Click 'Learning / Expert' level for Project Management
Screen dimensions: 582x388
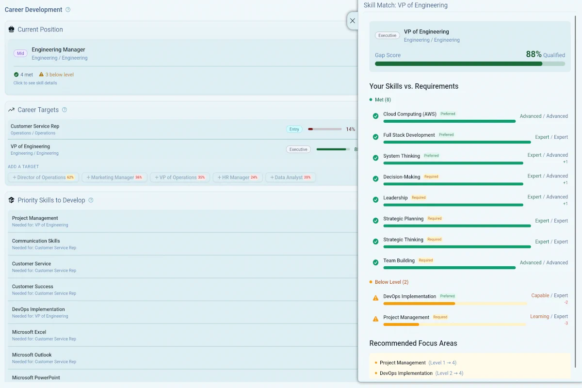(549, 316)
